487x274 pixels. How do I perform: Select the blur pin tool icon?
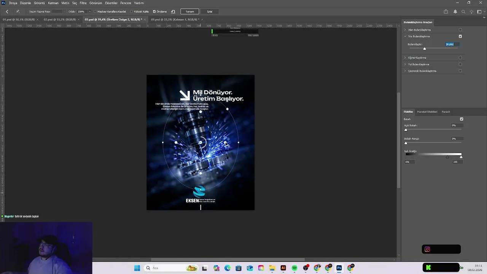pyautogui.click(x=18, y=11)
